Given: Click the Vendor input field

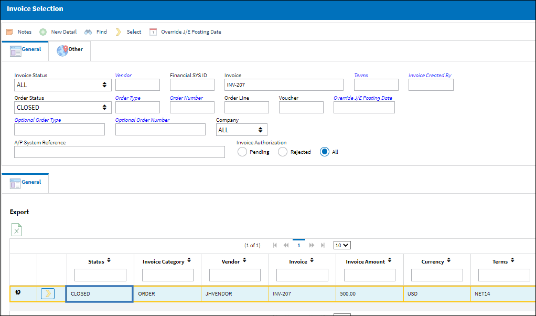Looking at the screenshot, I should (x=137, y=85).
